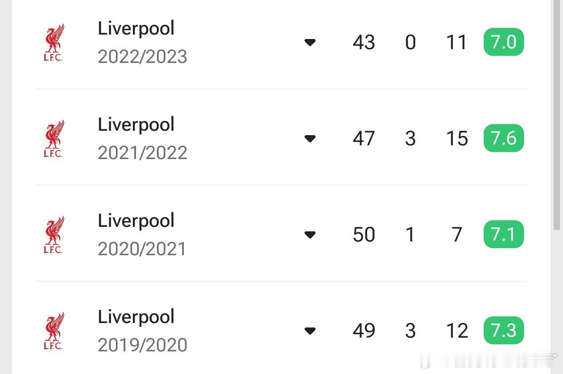
Task: Open Liverpool 2021/2022 season link
Action: 142,139
